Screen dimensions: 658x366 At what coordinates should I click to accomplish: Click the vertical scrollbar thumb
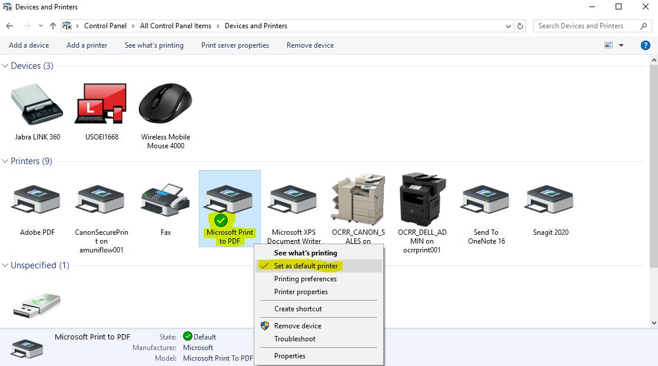(x=654, y=166)
